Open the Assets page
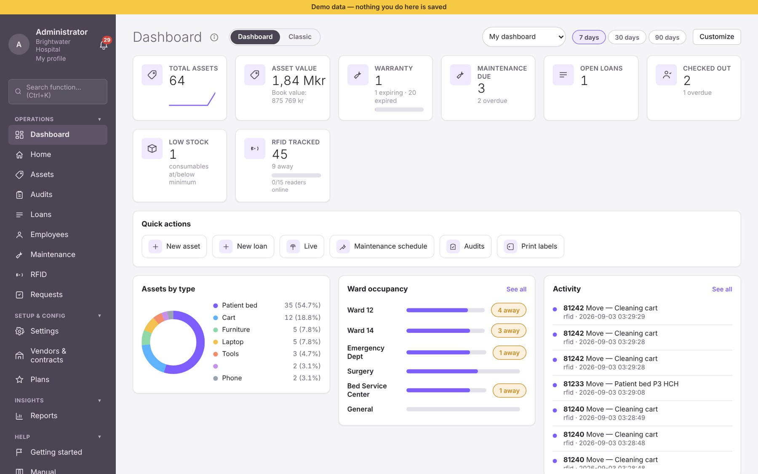This screenshot has width=758, height=474. coord(58,174)
